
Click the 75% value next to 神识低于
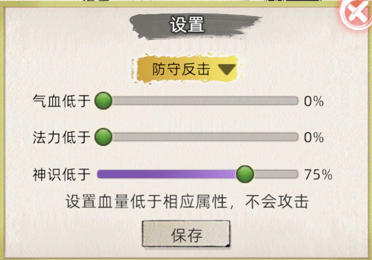(318, 175)
